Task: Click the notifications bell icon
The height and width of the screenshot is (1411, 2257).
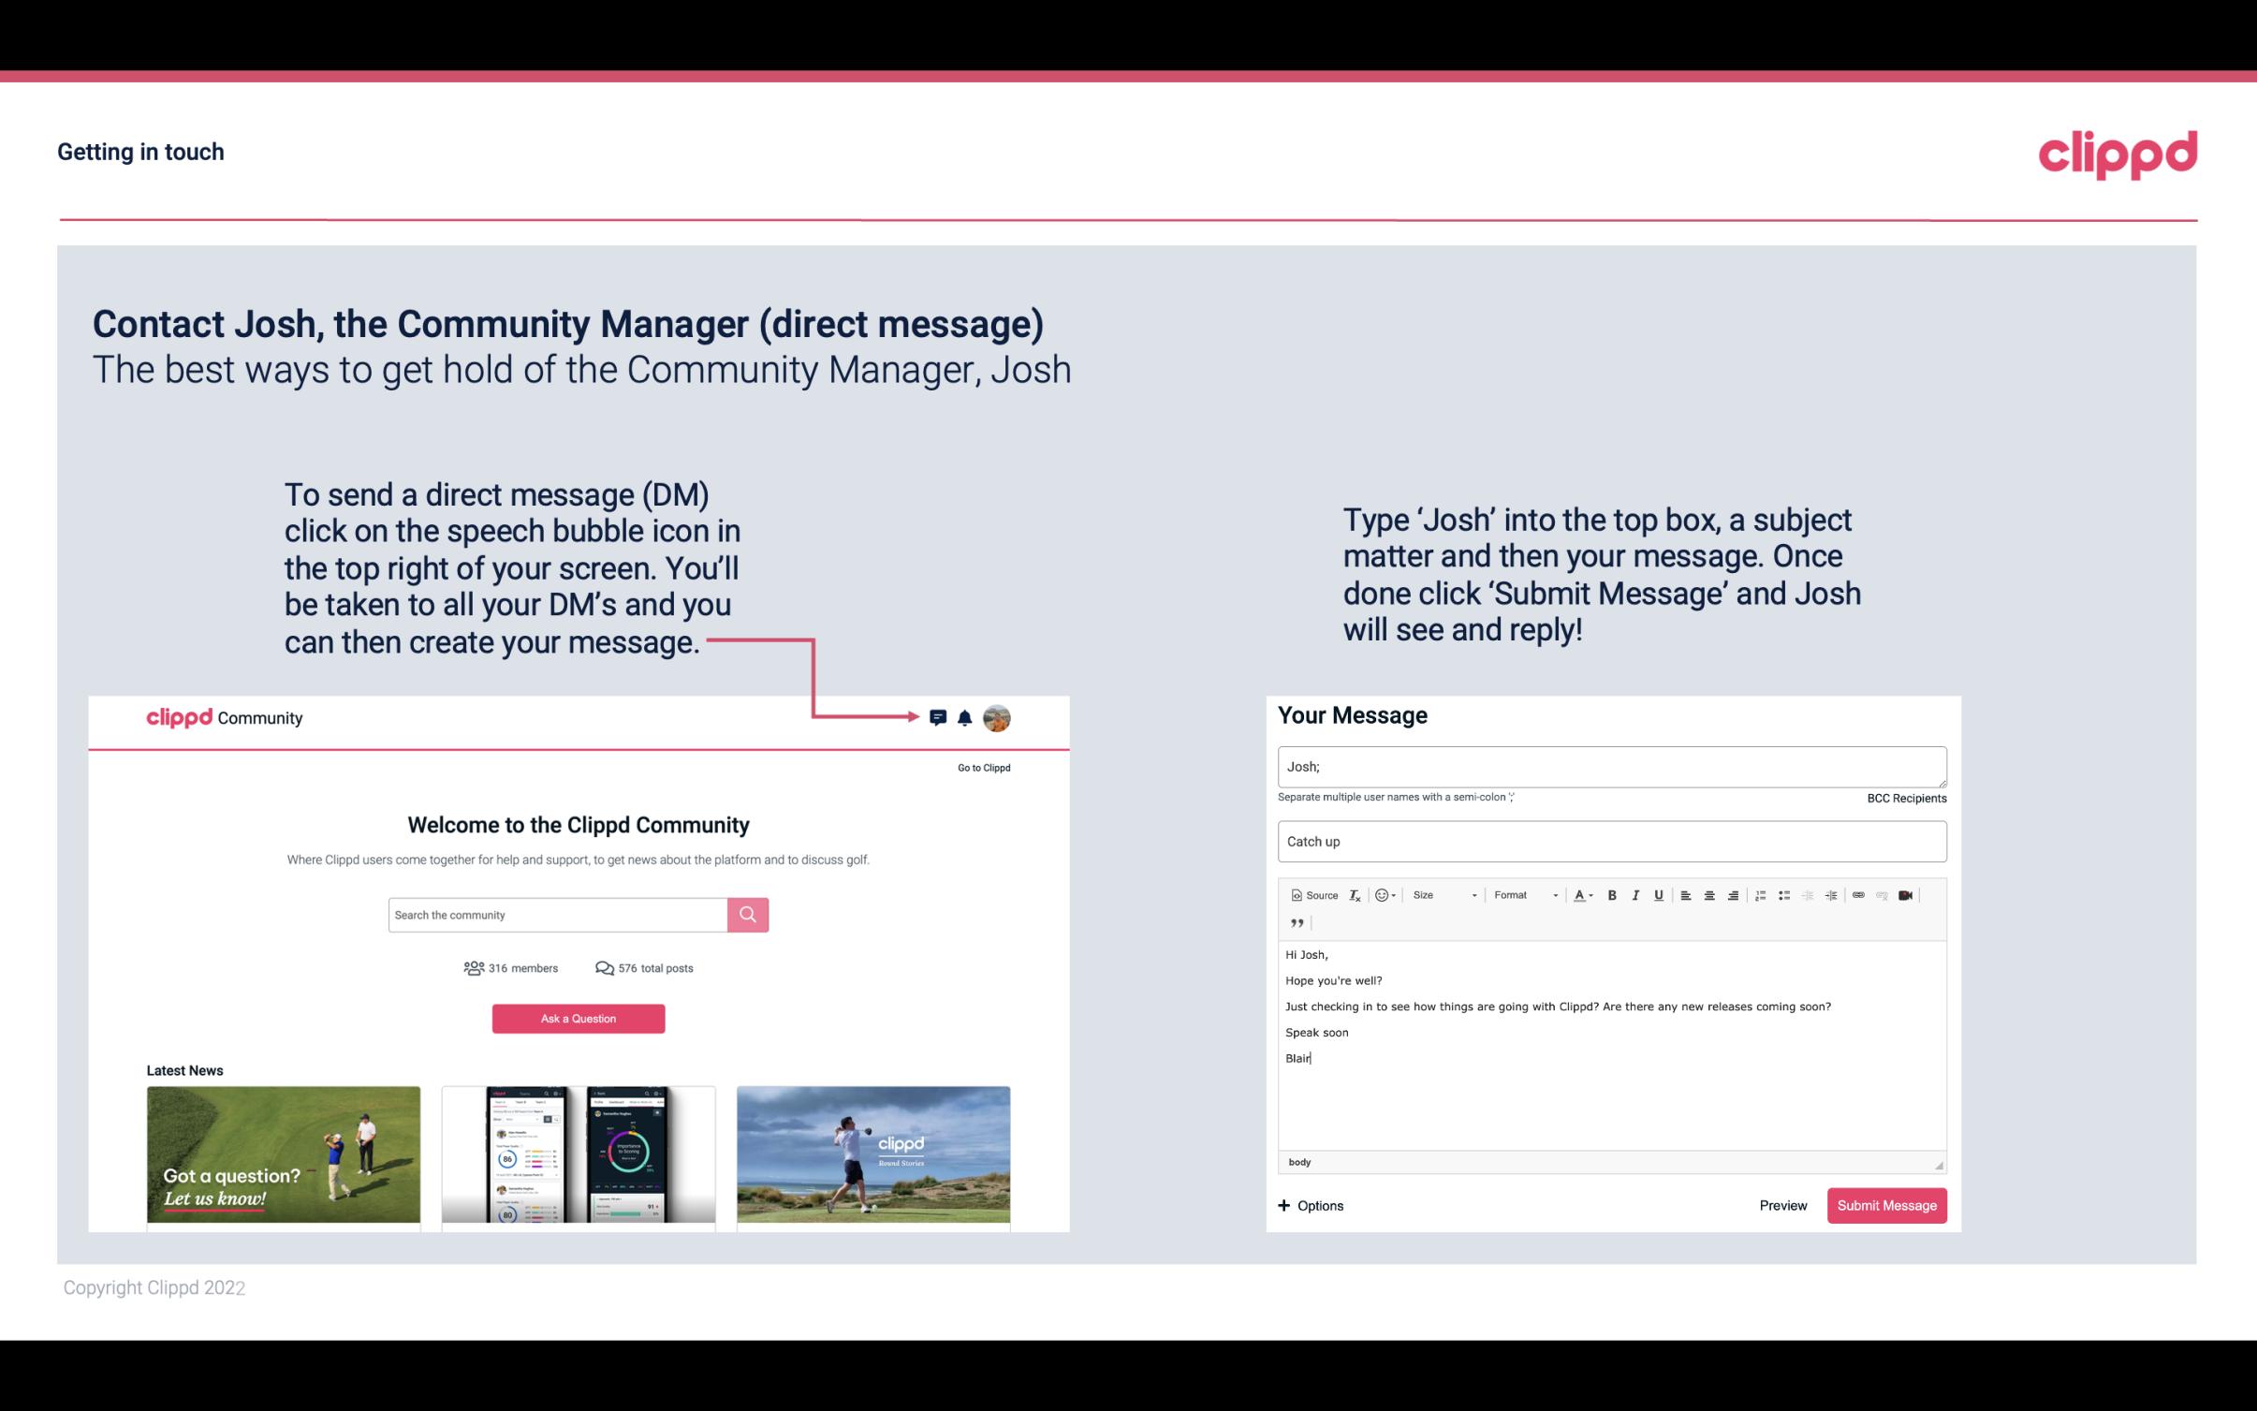Action: point(965,717)
